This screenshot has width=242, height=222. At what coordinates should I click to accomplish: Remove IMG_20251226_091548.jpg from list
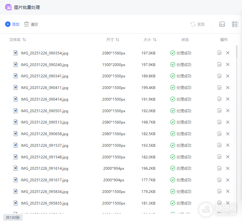(x=228, y=157)
